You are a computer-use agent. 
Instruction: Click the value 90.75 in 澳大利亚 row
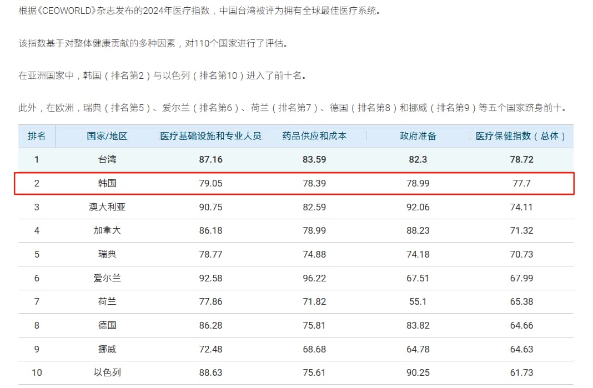coord(210,207)
